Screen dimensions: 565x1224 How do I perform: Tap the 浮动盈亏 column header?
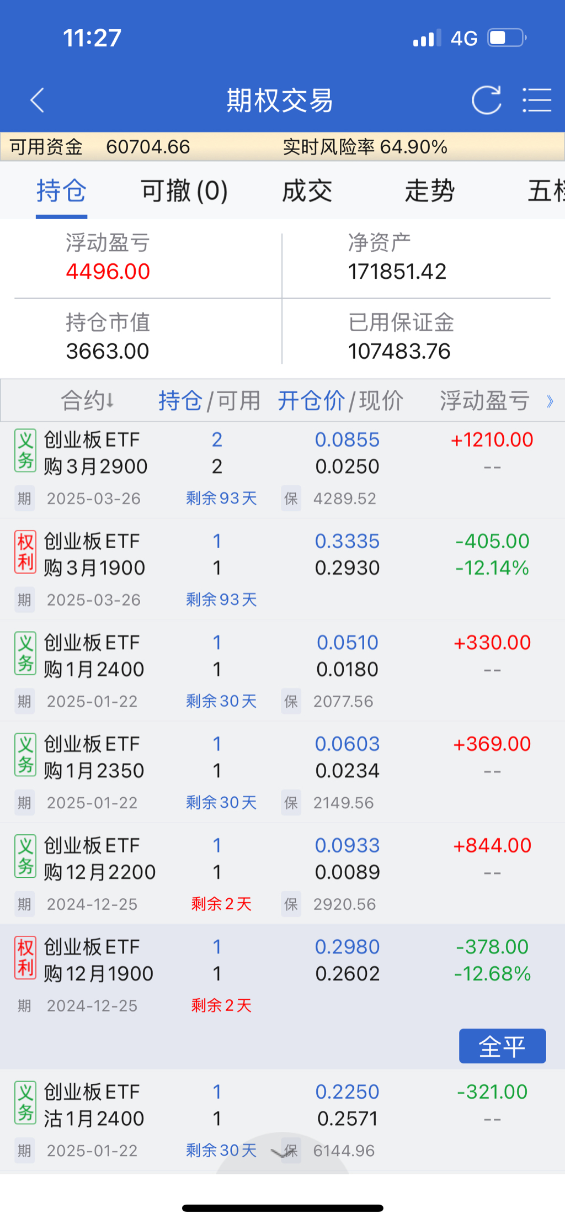tap(484, 401)
